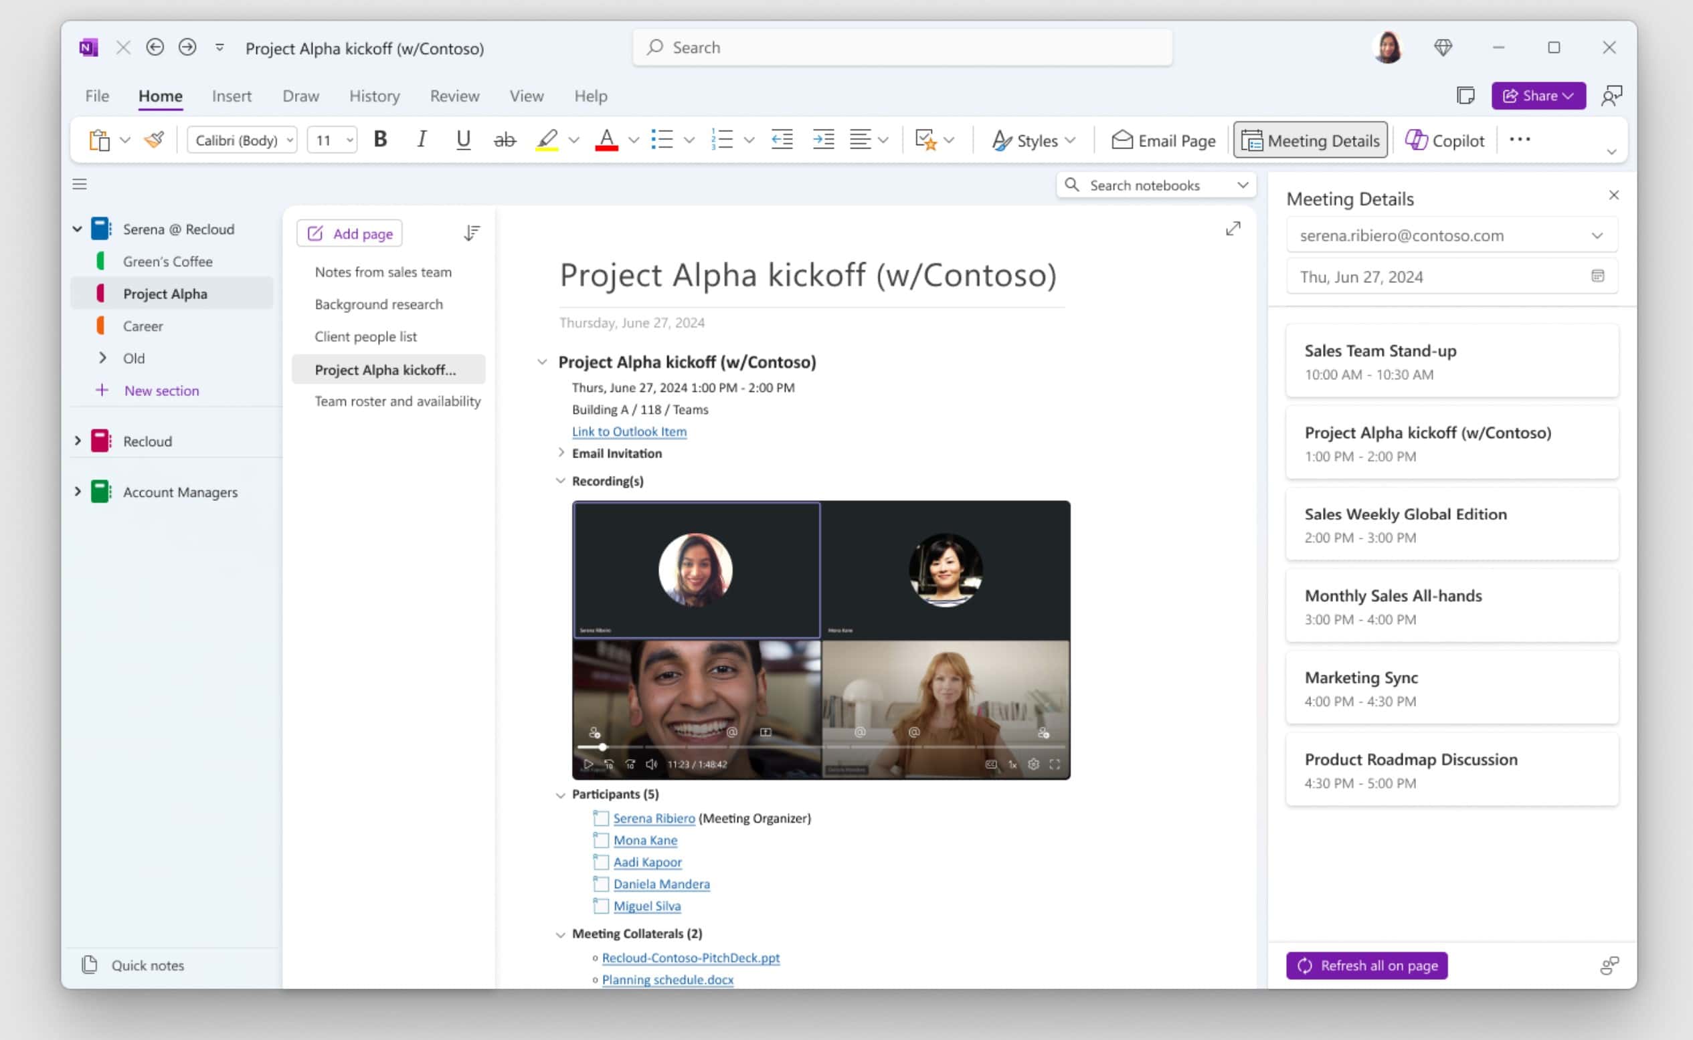Toggle underline formatting
1693x1040 pixels.
tap(463, 140)
